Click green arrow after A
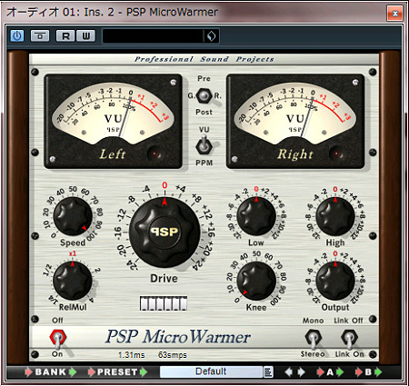 [x=340, y=371]
